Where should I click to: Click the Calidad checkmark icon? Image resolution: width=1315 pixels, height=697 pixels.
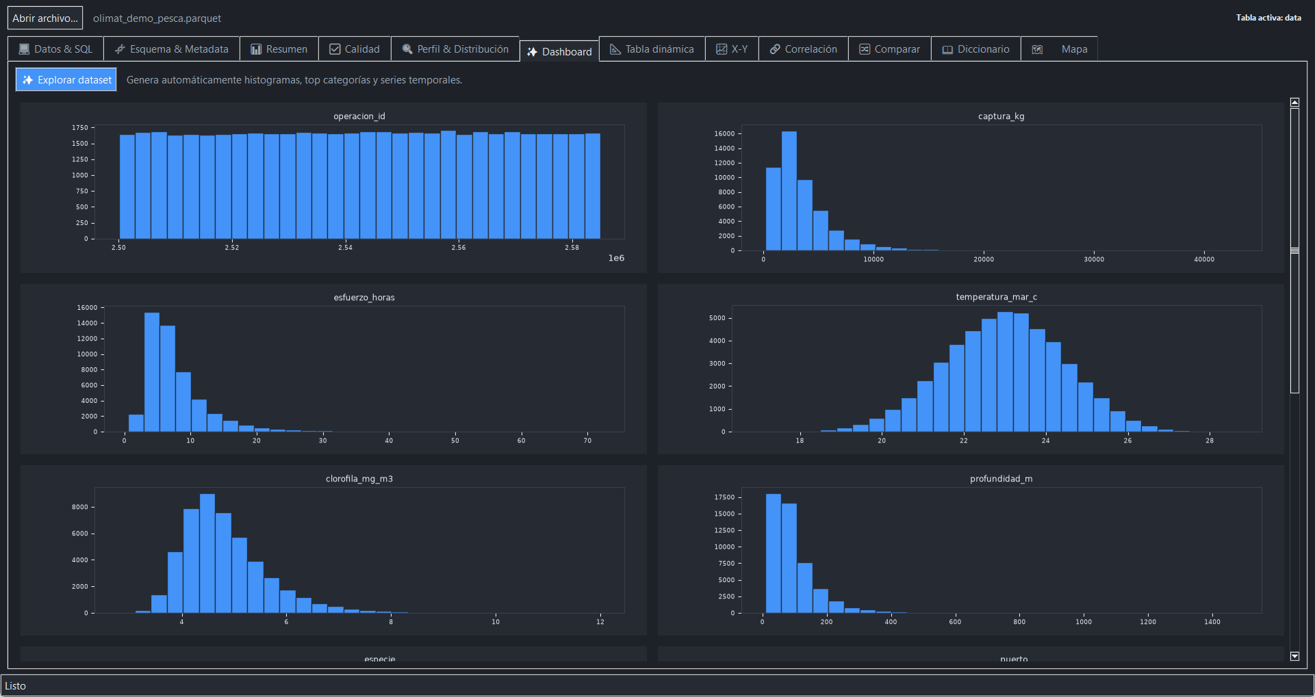[x=335, y=49]
